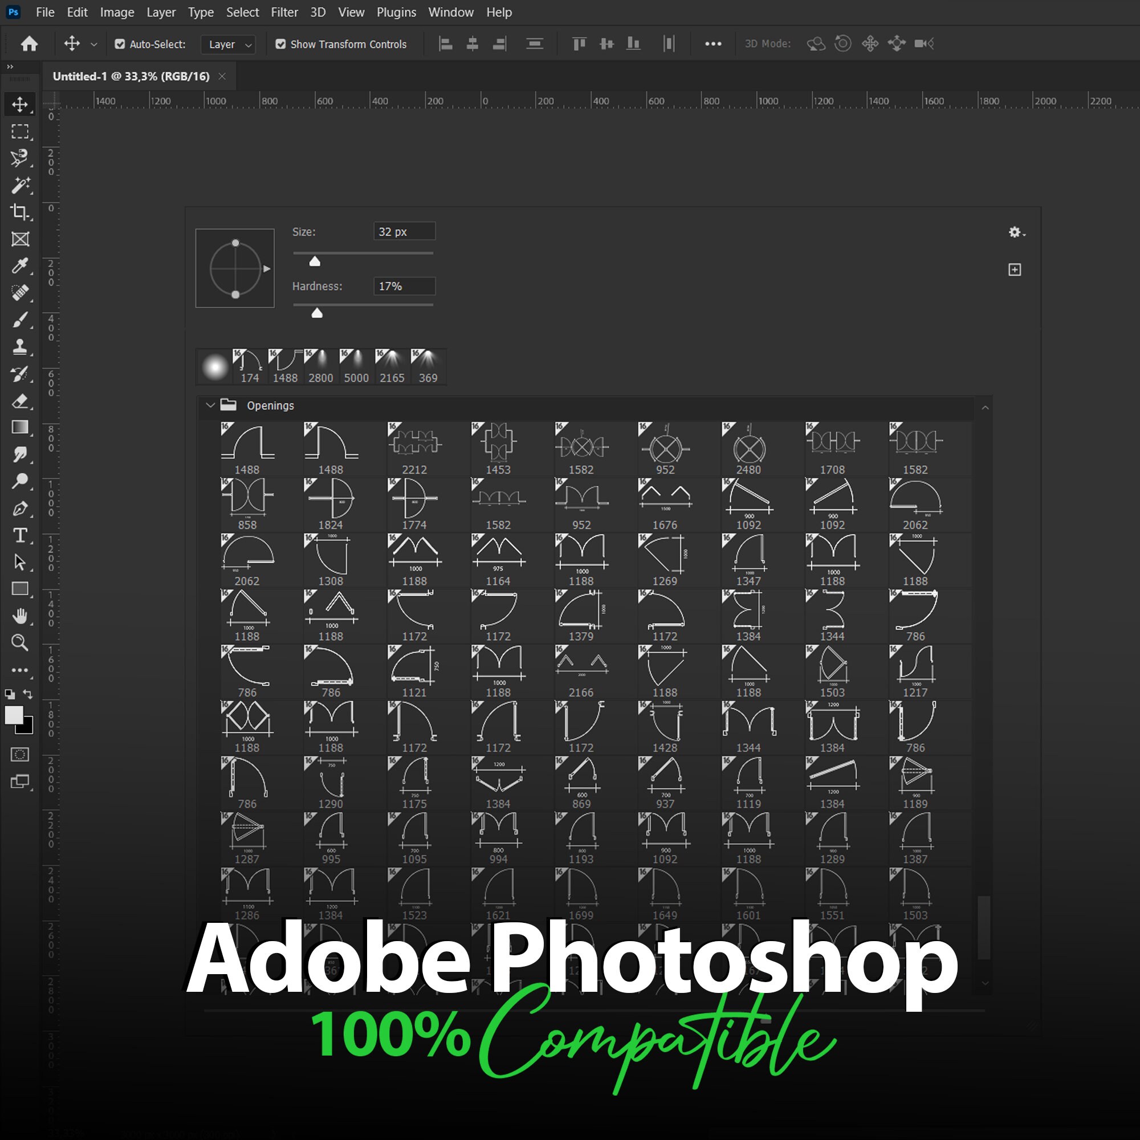Select the Horizontal Type tool
Screen dimensions: 1140x1140
click(20, 535)
